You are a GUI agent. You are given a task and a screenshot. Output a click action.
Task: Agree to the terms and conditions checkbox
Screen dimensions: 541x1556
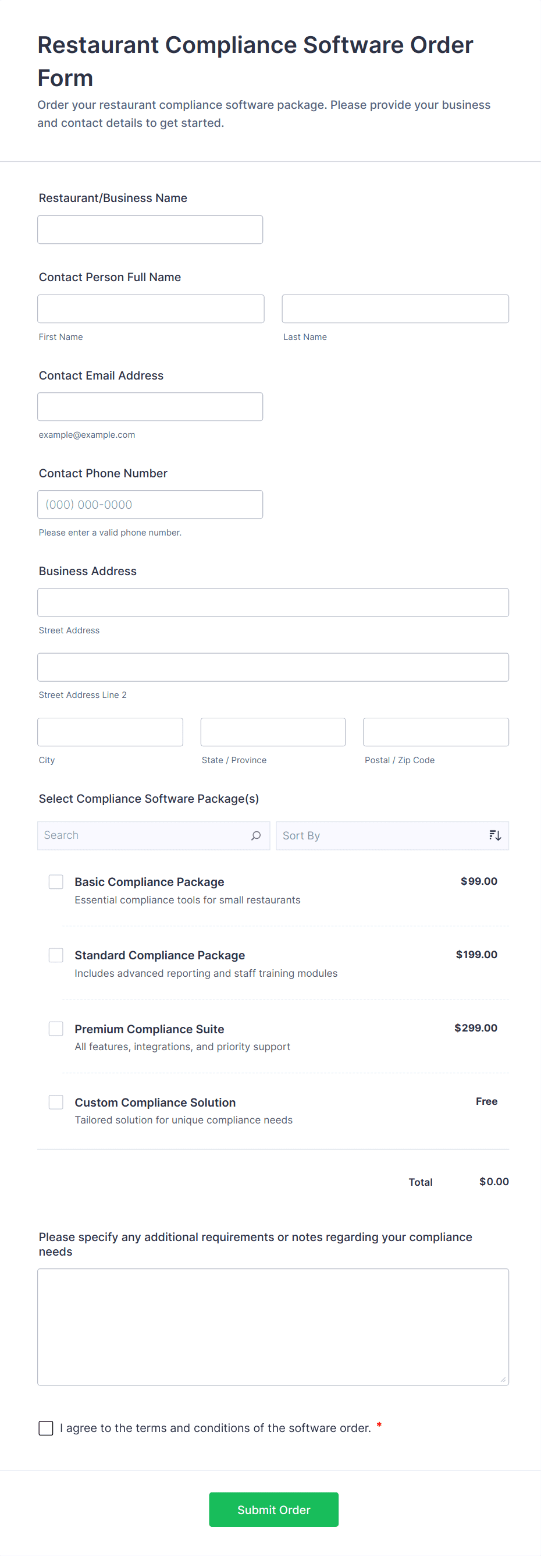coord(46,1428)
